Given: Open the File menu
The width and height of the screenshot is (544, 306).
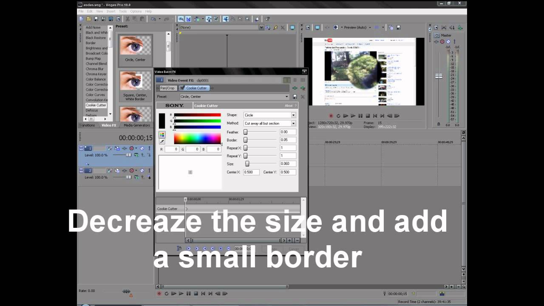Looking at the screenshot, I should click(81, 11).
